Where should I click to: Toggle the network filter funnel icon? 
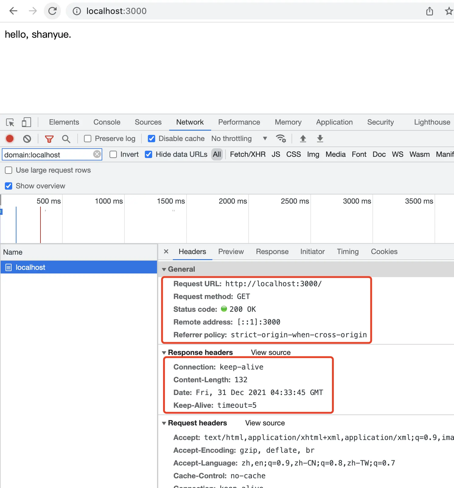tap(49, 139)
